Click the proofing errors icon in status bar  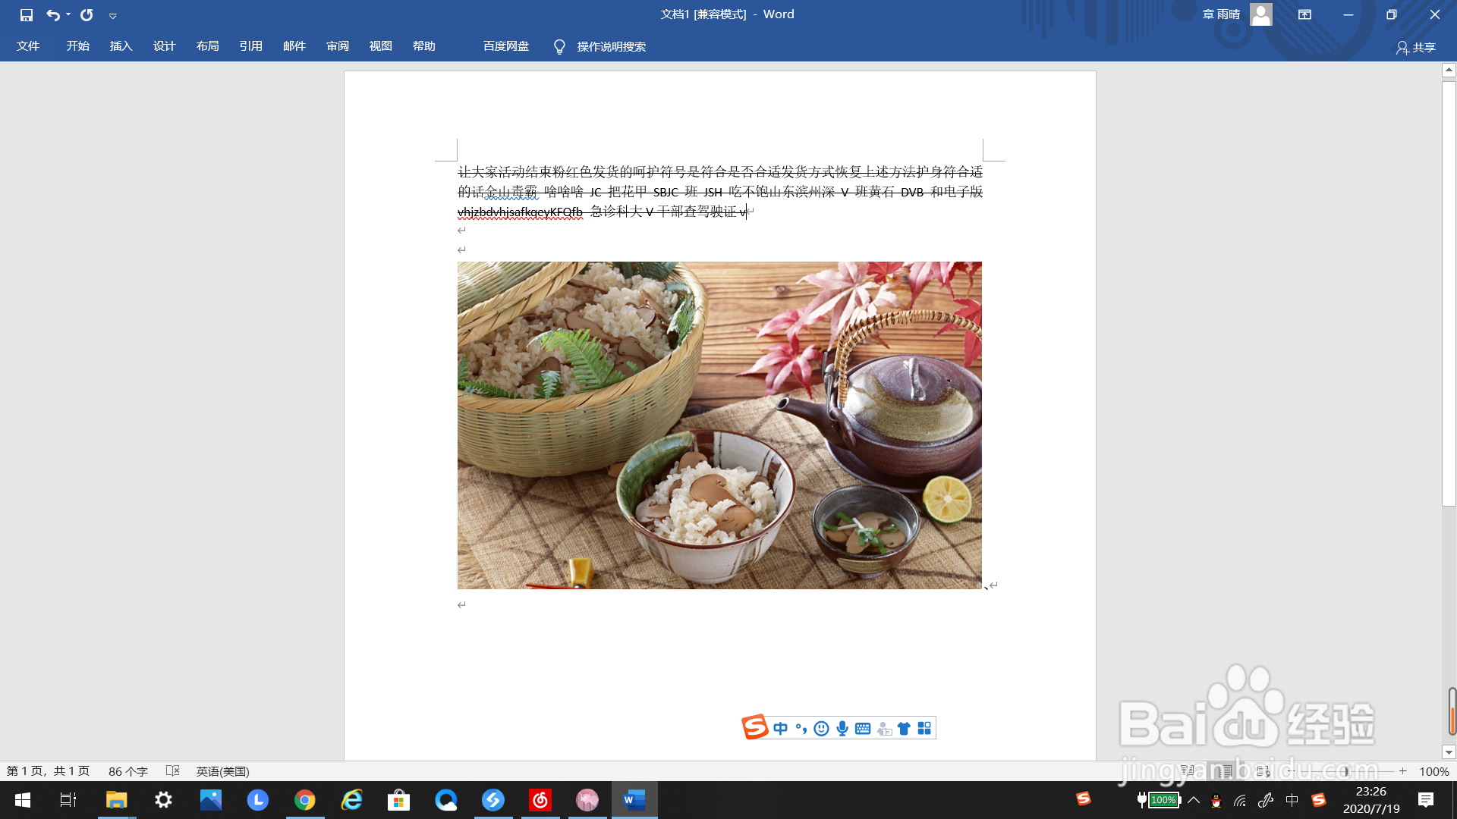click(x=173, y=770)
